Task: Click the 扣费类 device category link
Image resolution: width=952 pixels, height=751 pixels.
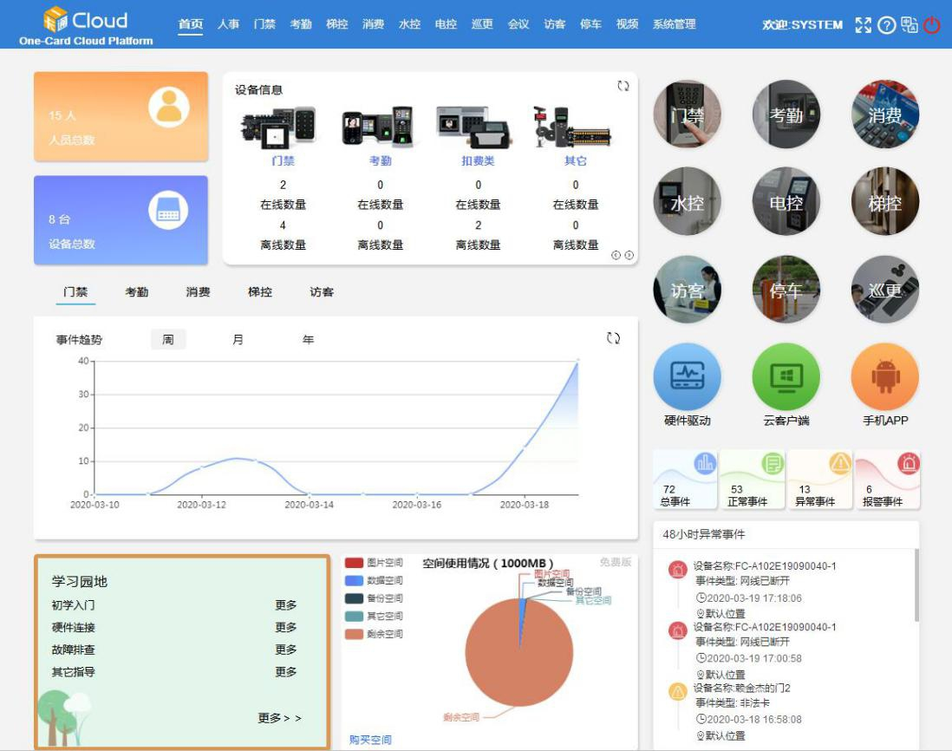Action: click(x=478, y=161)
